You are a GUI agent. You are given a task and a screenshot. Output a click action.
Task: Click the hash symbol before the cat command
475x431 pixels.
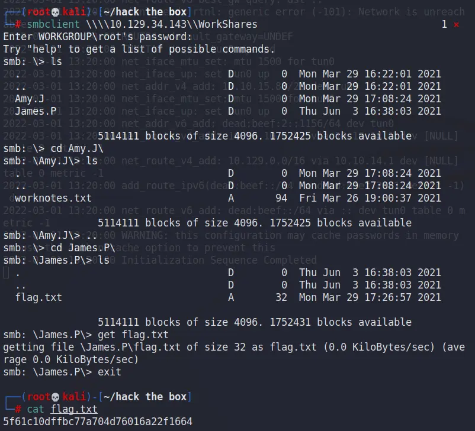click(x=18, y=409)
